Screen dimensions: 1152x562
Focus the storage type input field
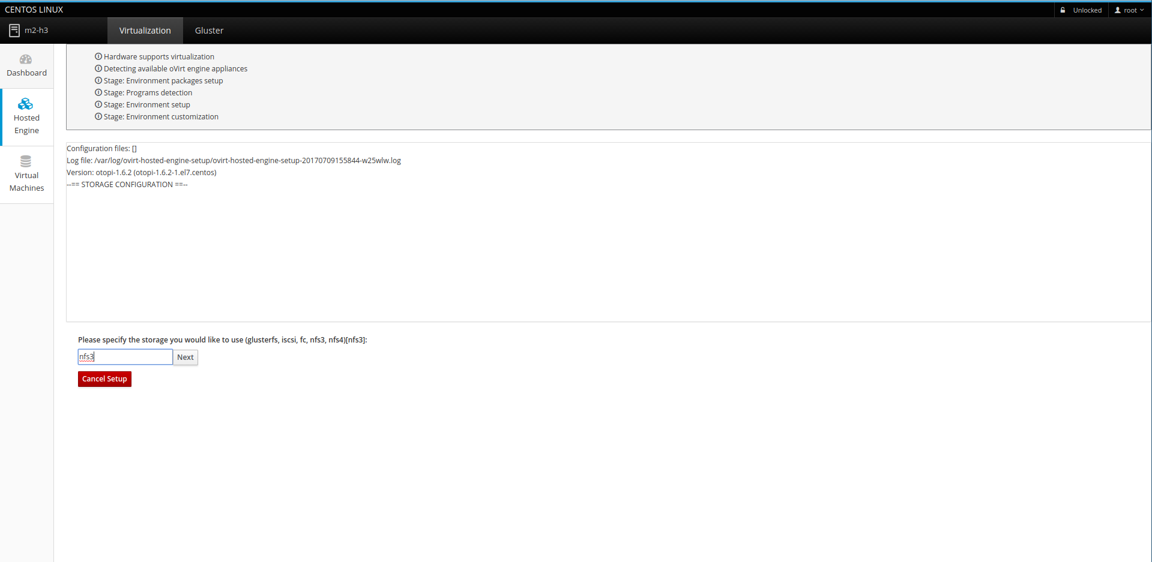click(125, 357)
